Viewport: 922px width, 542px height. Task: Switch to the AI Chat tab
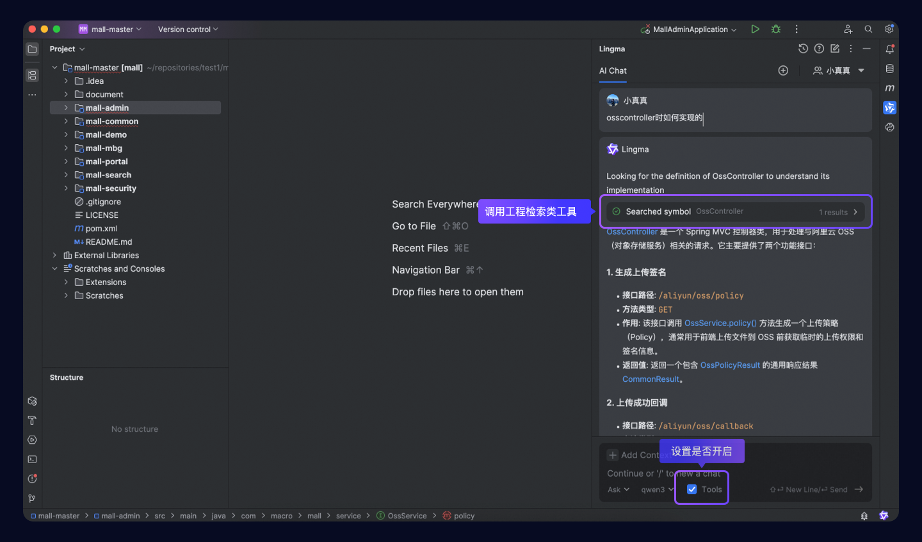click(x=613, y=70)
